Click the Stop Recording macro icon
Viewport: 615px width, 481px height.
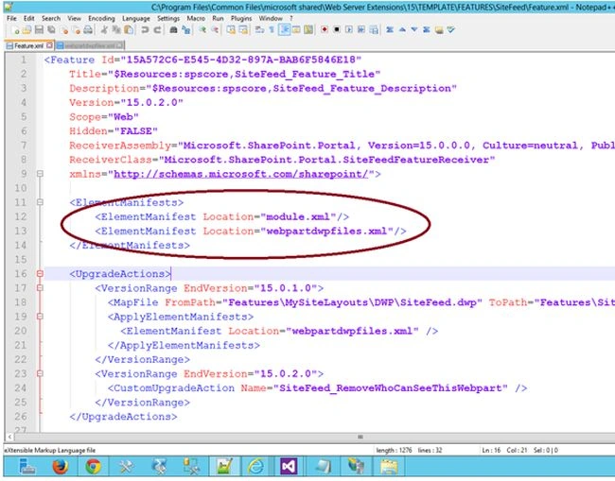point(337,30)
